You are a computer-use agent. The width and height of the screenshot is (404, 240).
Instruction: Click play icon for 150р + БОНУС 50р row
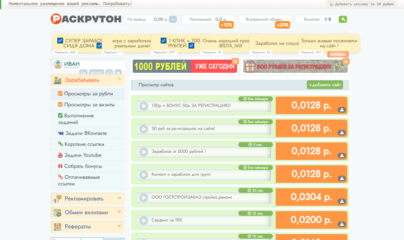[144, 106]
